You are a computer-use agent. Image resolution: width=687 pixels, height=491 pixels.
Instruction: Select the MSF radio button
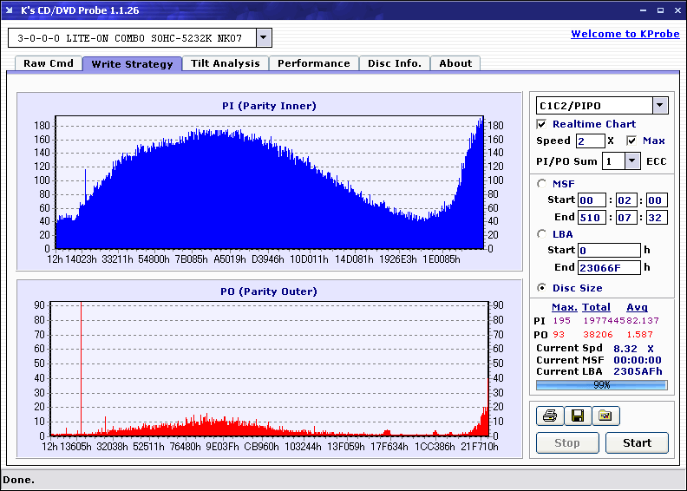point(542,183)
